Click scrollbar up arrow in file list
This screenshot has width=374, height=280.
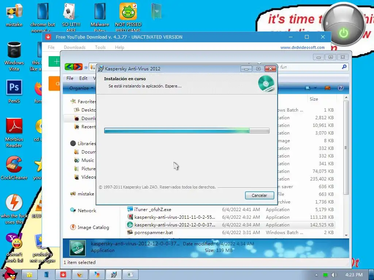(346, 98)
